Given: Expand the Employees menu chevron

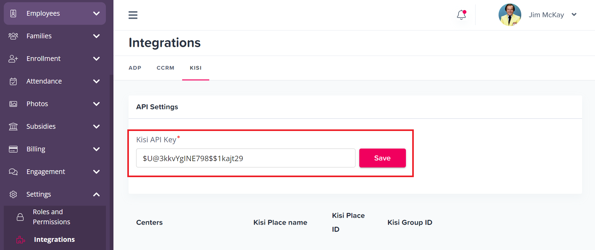Looking at the screenshot, I should (96, 14).
